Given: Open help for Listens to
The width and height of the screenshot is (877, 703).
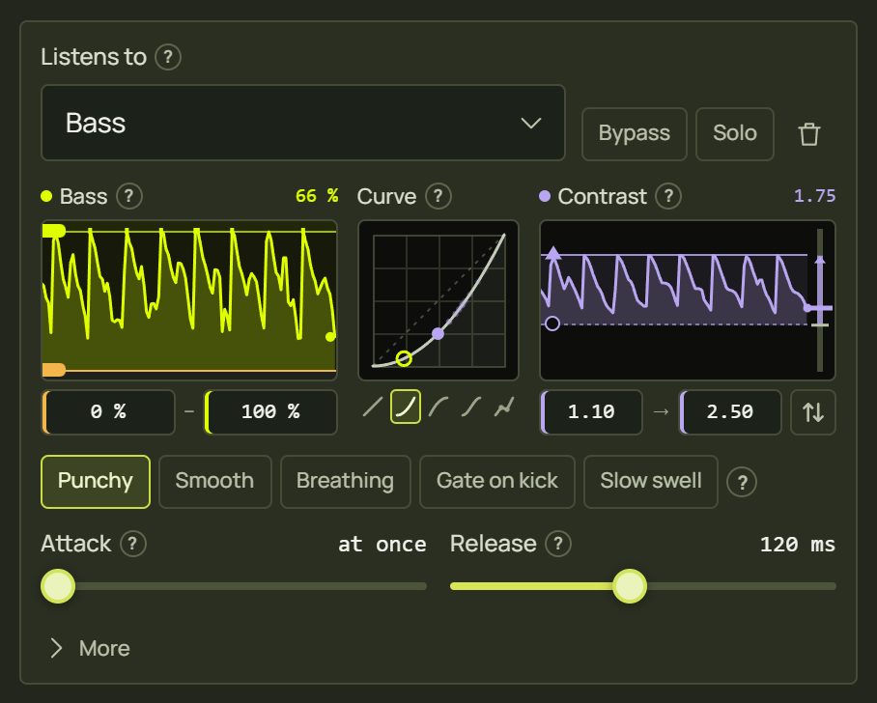Looking at the screenshot, I should [168, 57].
